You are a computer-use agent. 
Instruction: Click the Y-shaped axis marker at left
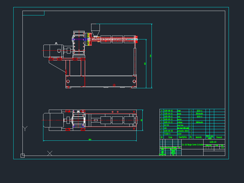(25, 128)
